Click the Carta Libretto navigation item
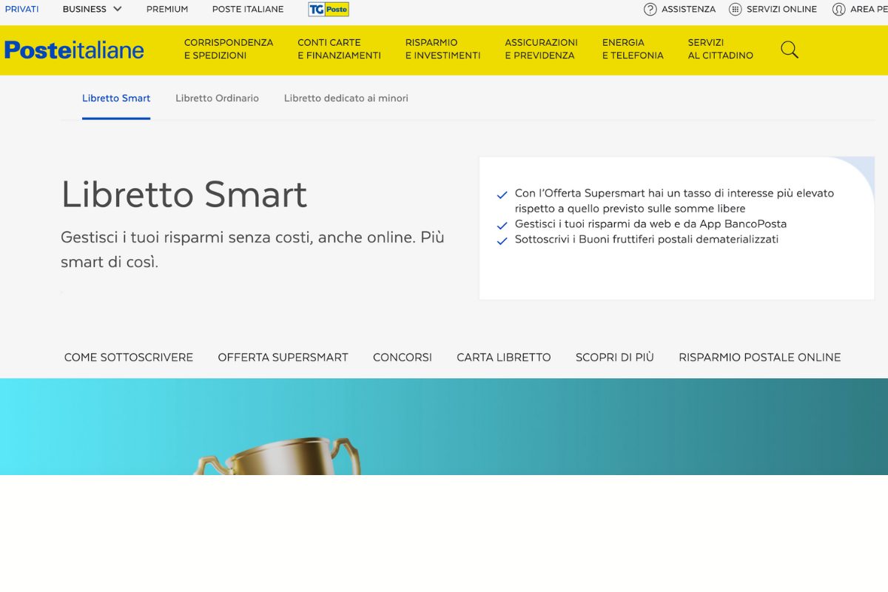888x592 pixels. pyautogui.click(x=503, y=357)
